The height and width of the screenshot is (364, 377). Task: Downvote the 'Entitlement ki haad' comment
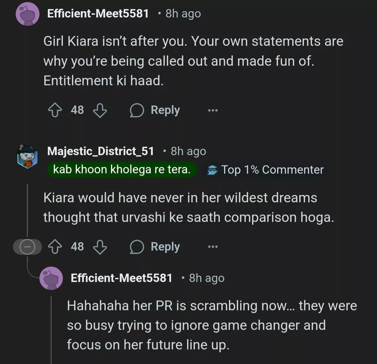(100, 110)
